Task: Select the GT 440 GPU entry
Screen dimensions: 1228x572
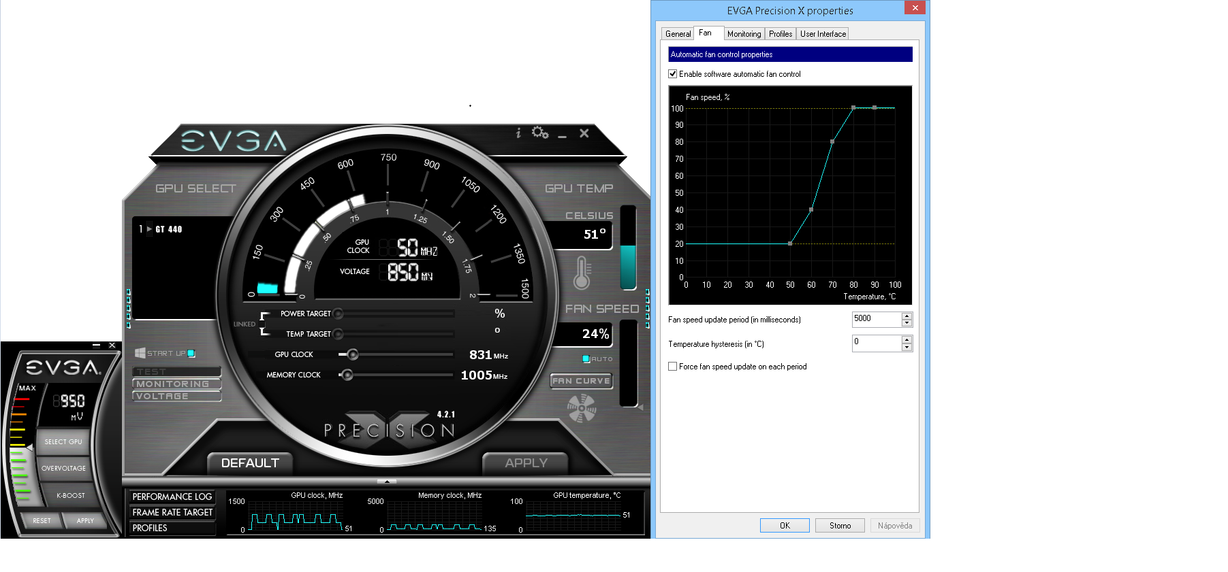Action: click(x=168, y=229)
